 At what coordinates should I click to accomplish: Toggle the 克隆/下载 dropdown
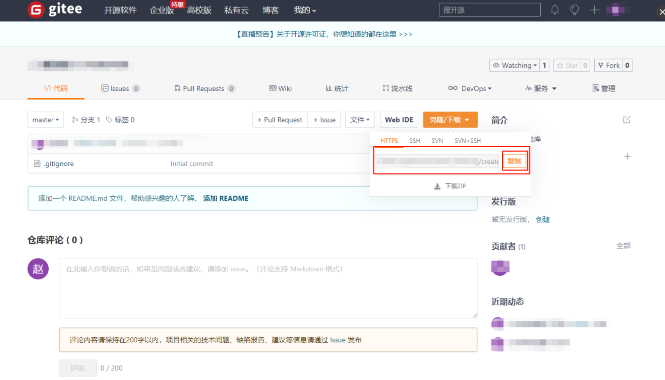click(450, 120)
